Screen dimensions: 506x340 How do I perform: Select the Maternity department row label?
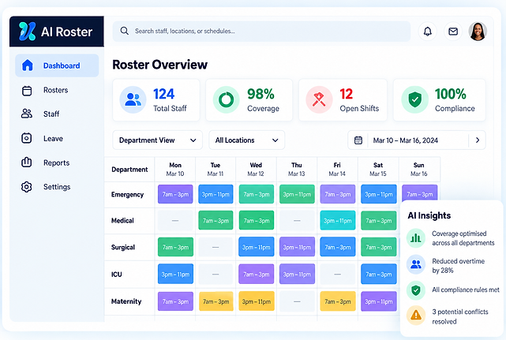click(126, 301)
